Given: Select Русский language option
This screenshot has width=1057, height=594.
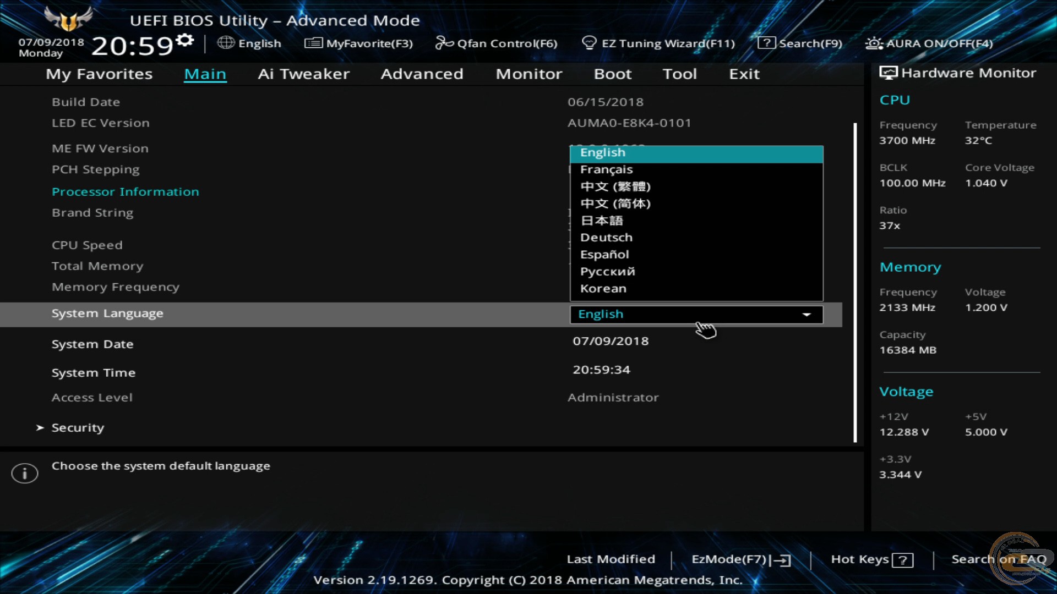Looking at the screenshot, I should (696, 272).
